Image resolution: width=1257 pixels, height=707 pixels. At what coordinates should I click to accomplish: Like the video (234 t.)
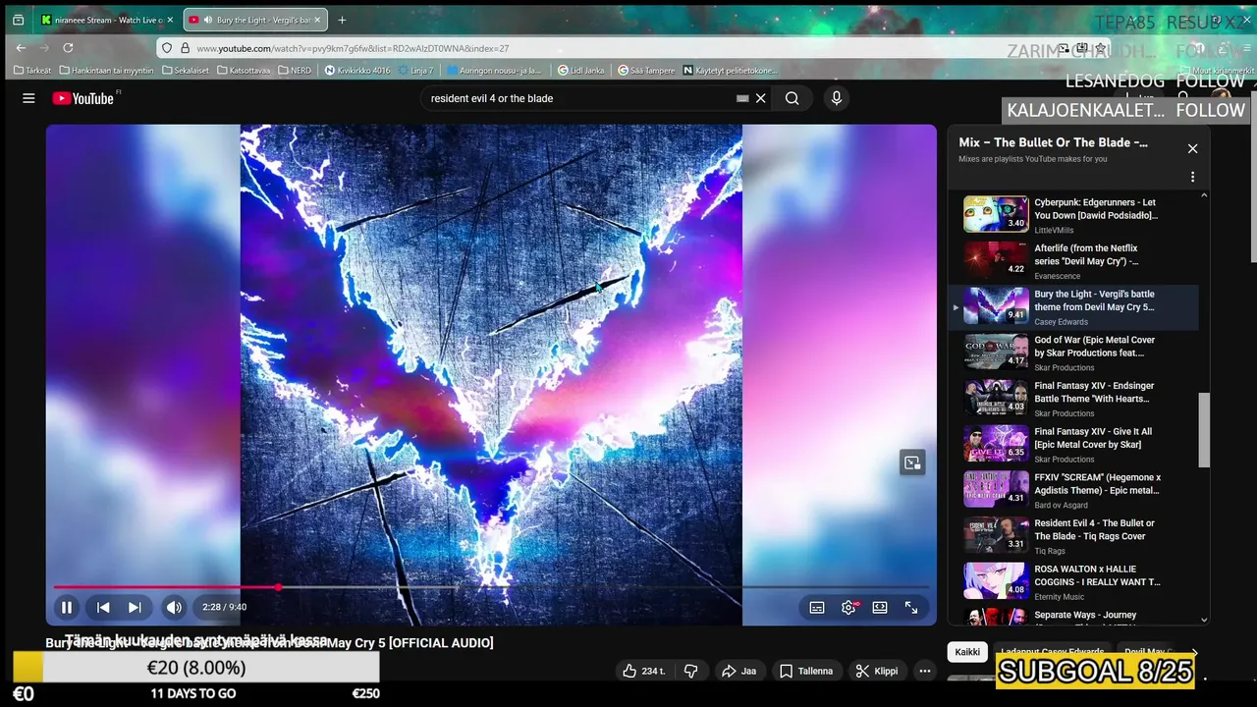(x=644, y=672)
